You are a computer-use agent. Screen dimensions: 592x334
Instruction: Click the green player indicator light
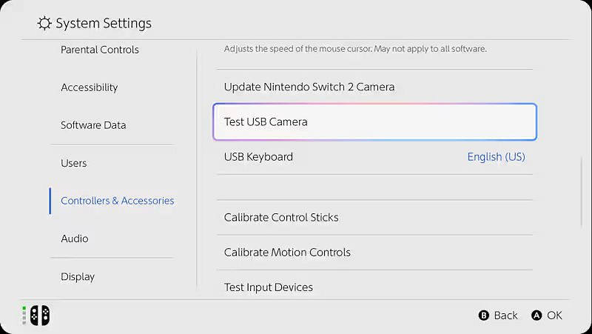[x=24, y=308]
